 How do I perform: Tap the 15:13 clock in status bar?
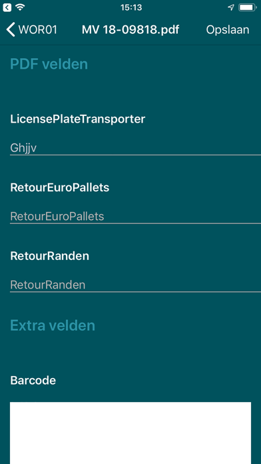click(131, 7)
